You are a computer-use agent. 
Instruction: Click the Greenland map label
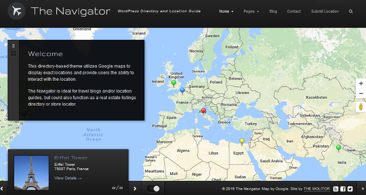pyautogui.click(x=82, y=29)
